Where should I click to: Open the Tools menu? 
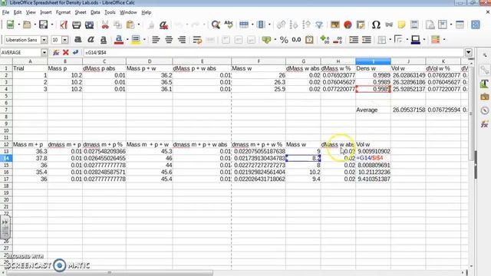click(x=110, y=12)
